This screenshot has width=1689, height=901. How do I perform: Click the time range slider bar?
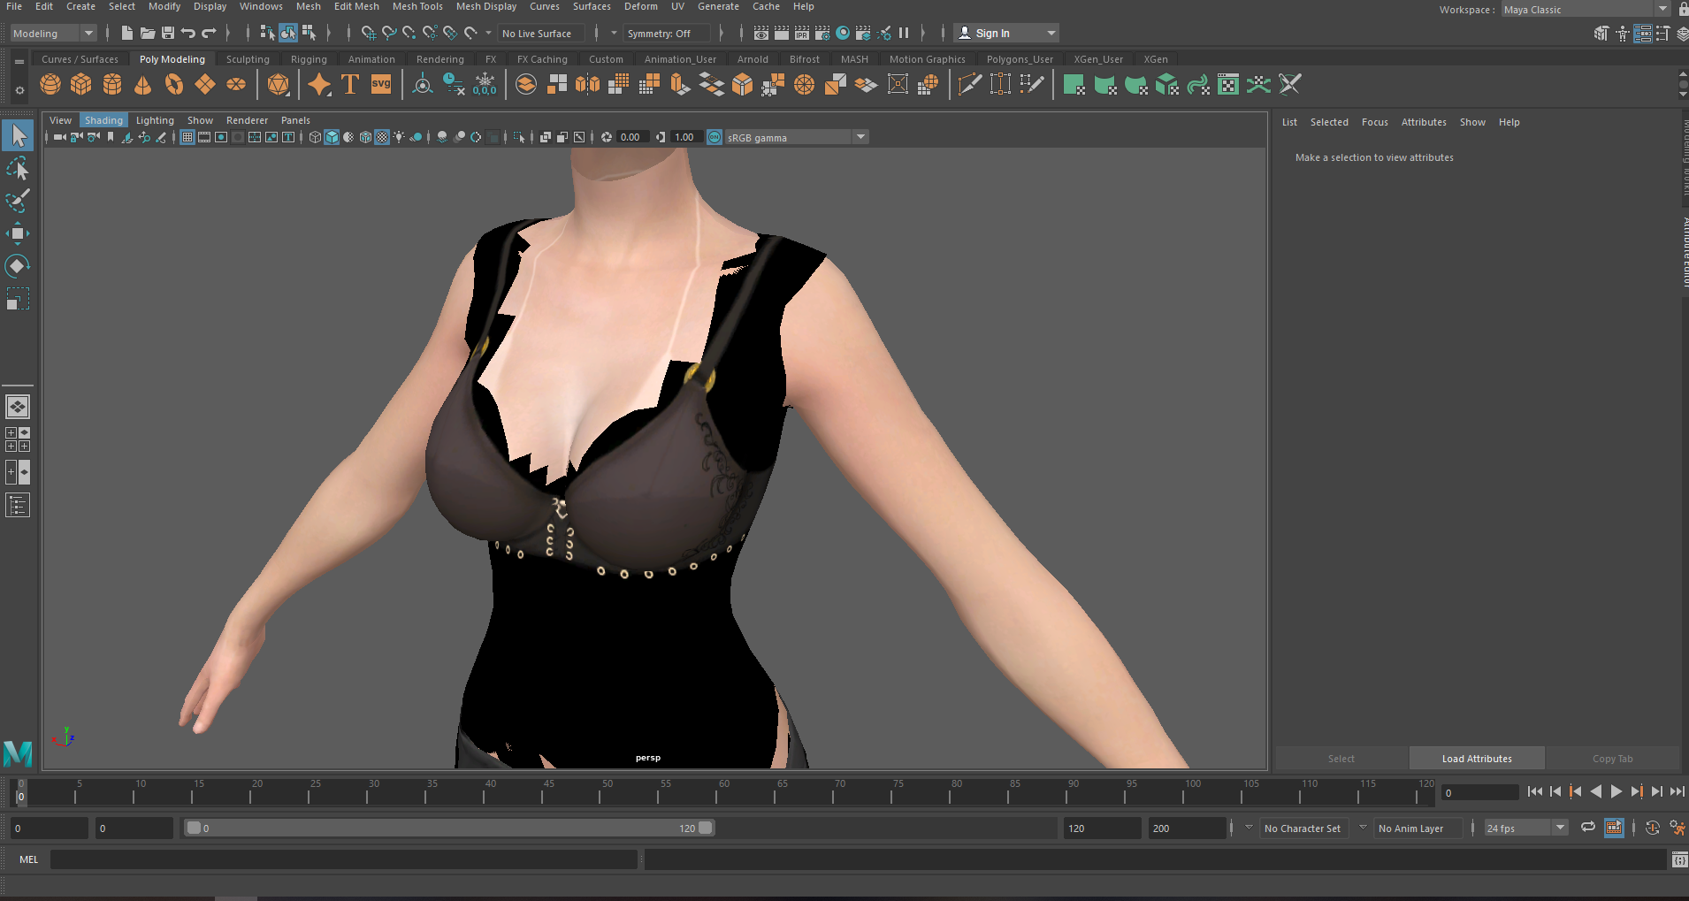tap(448, 828)
